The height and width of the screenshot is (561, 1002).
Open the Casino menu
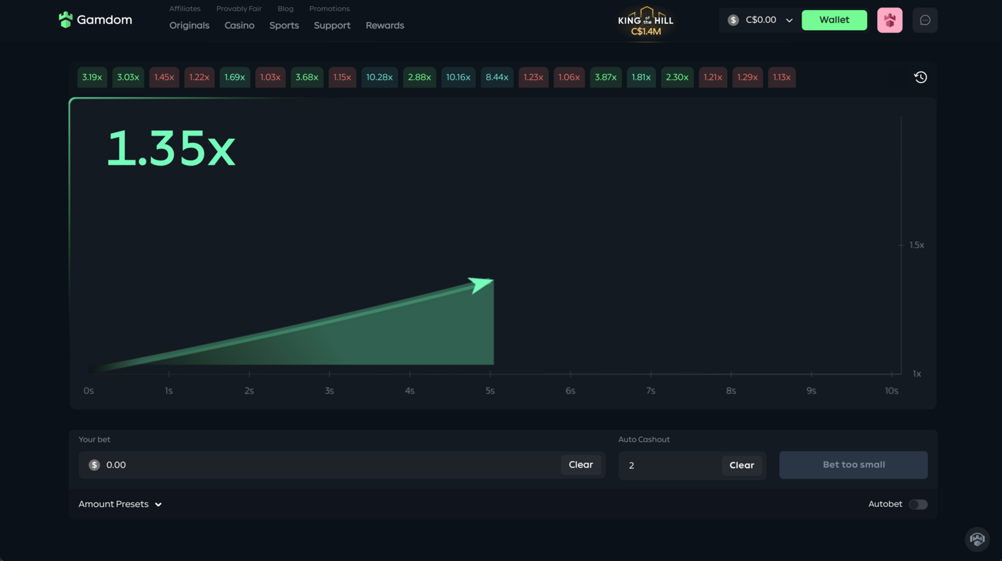tap(239, 25)
